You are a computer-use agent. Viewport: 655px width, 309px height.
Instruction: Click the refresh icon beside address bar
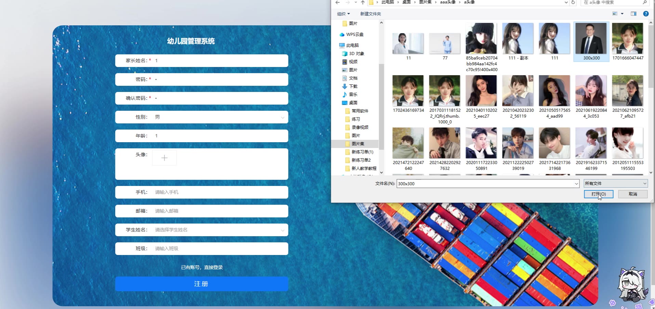[x=573, y=2]
